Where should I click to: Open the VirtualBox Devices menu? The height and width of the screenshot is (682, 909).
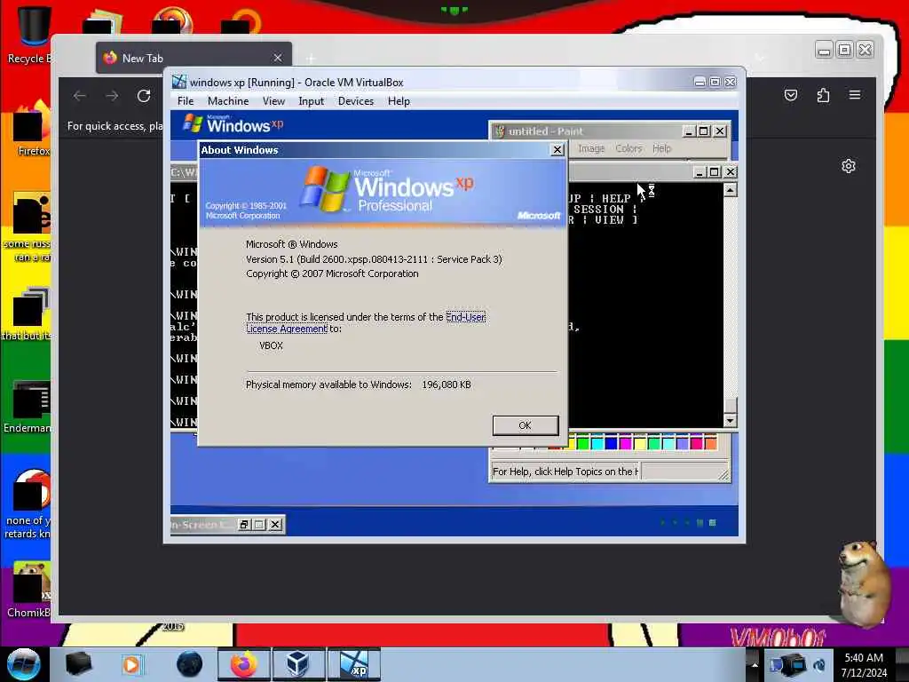355,101
